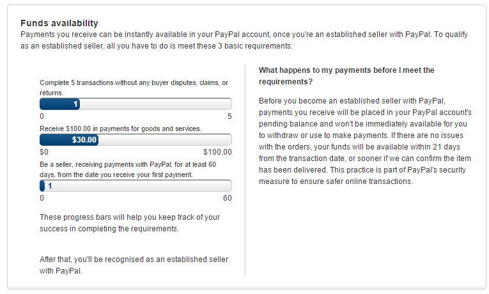The height and width of the screenshot is (294, 489).
Task: Click the 'Receive $100.00 in payments' requirement text
Action: click(x=120, y=128)
